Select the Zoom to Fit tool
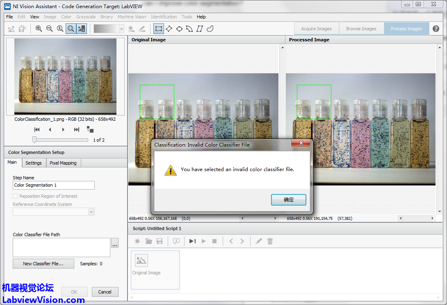Viewport: 447px width, 305px height. [x=71, y=29]
